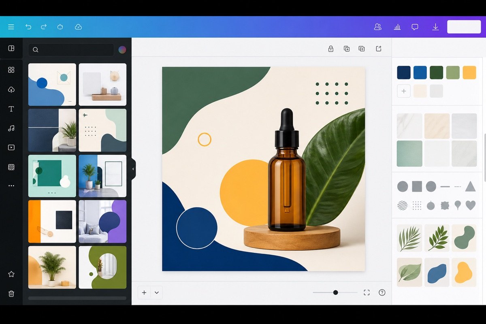This screenshot has height=324, width=486.
Task: Select the cream palette swatch
Action: [420, 91]
